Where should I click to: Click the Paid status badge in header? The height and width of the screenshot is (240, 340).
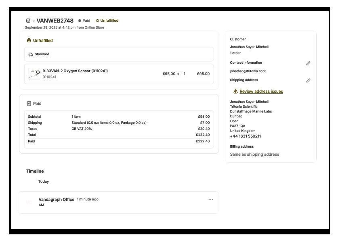(84, 21)
